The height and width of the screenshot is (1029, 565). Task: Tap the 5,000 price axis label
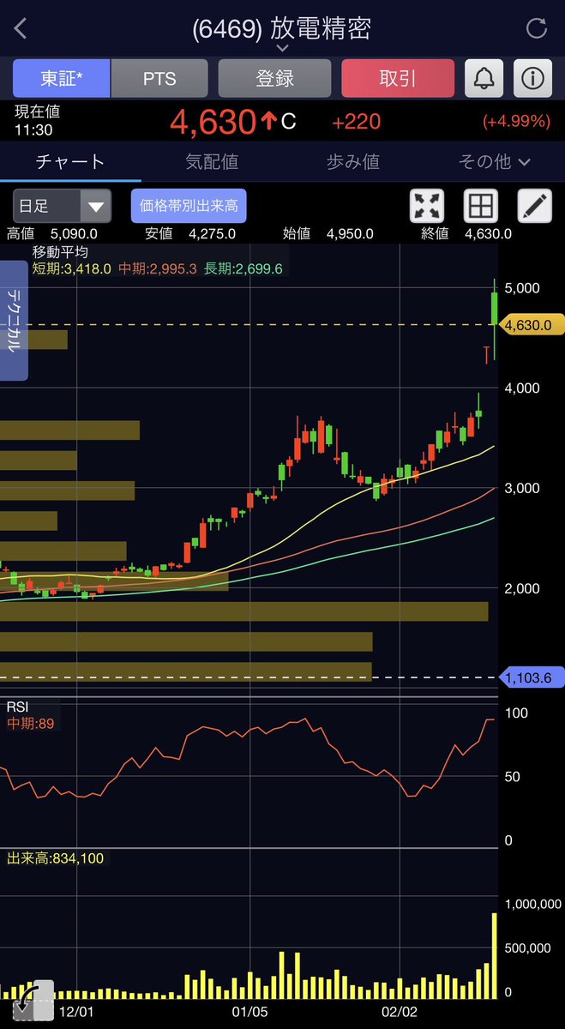click(522, 288)
